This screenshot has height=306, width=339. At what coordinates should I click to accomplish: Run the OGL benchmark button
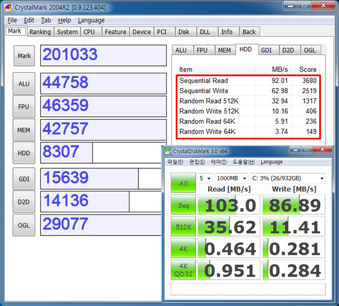24,225
